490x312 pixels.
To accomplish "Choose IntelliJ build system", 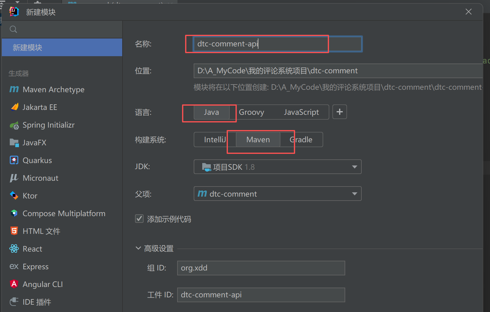I will click(215, 140).
